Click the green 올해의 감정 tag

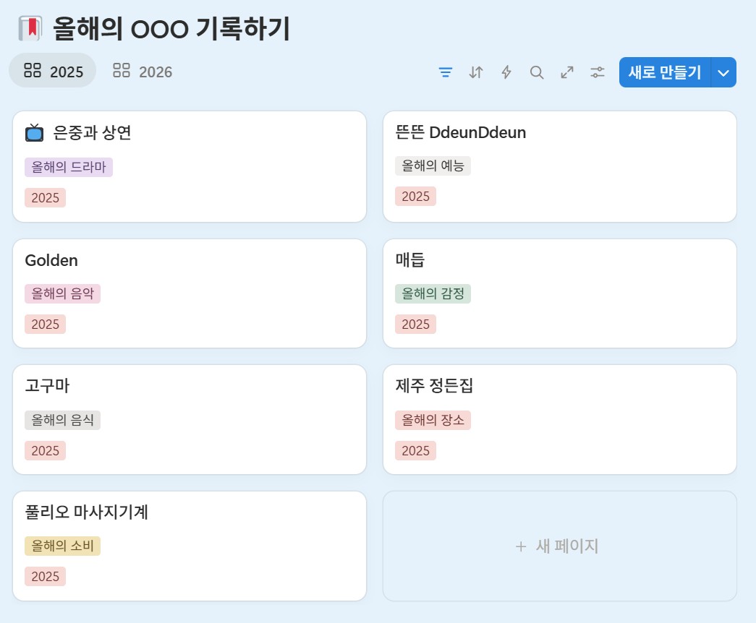(x=433, y=293)
